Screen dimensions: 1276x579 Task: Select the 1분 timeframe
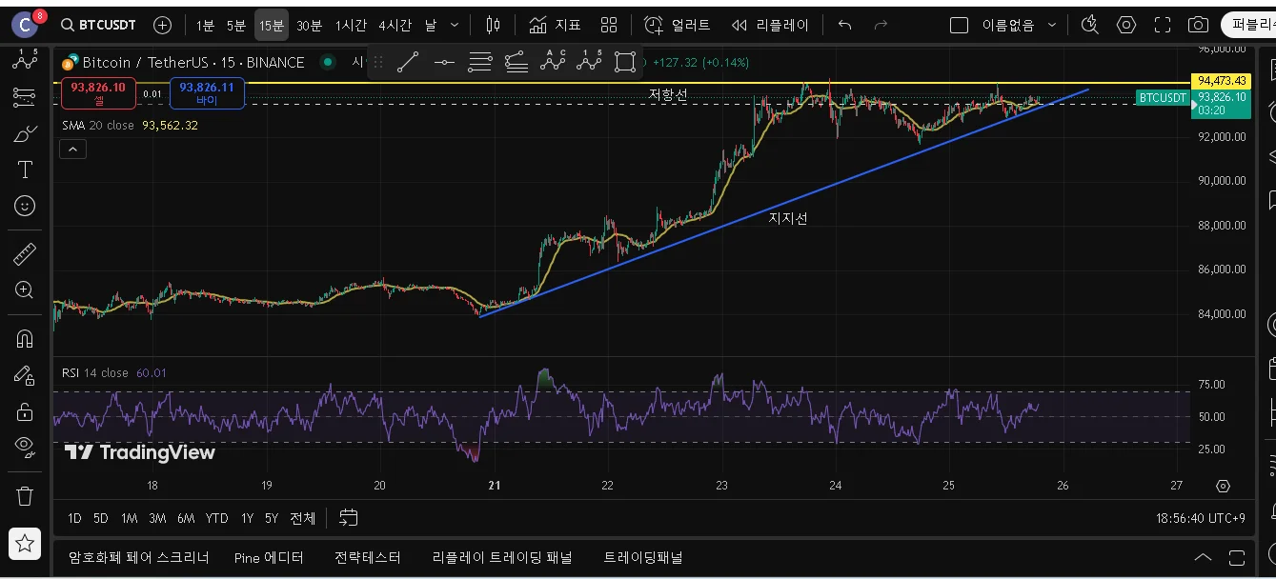click(205, 26)
